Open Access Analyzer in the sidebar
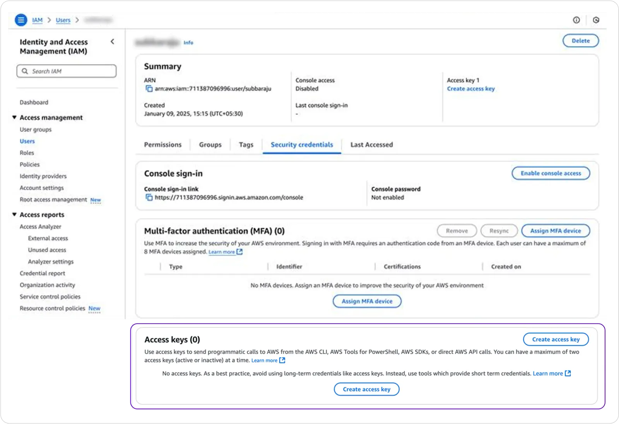Viewport: 619px width, 424px height. tap(41, 226)
